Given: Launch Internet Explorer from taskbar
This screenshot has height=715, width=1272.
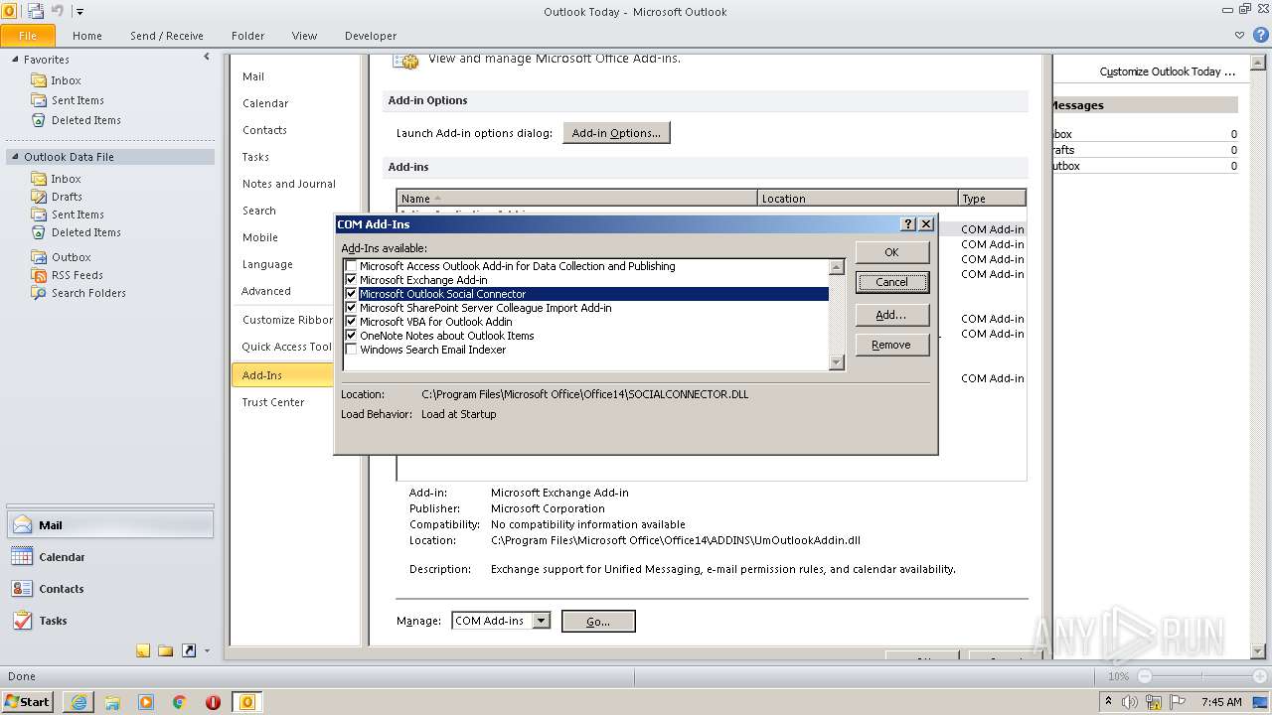Looking at the screenshot, I should pos(79,702).
